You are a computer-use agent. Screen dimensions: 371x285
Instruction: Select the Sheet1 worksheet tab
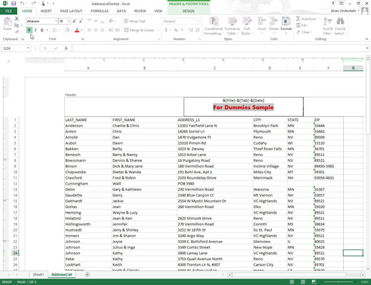point(39,274)
